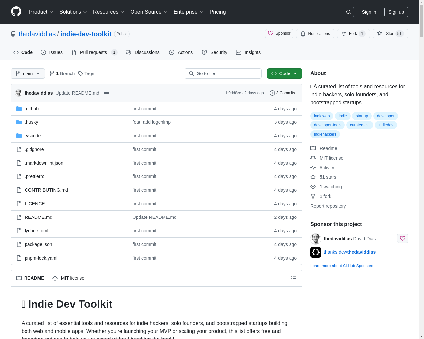Image resolution: width=424 pixels, height=339 pixels.
Task: Click Report repository link
Action: [x=328, y=206]
